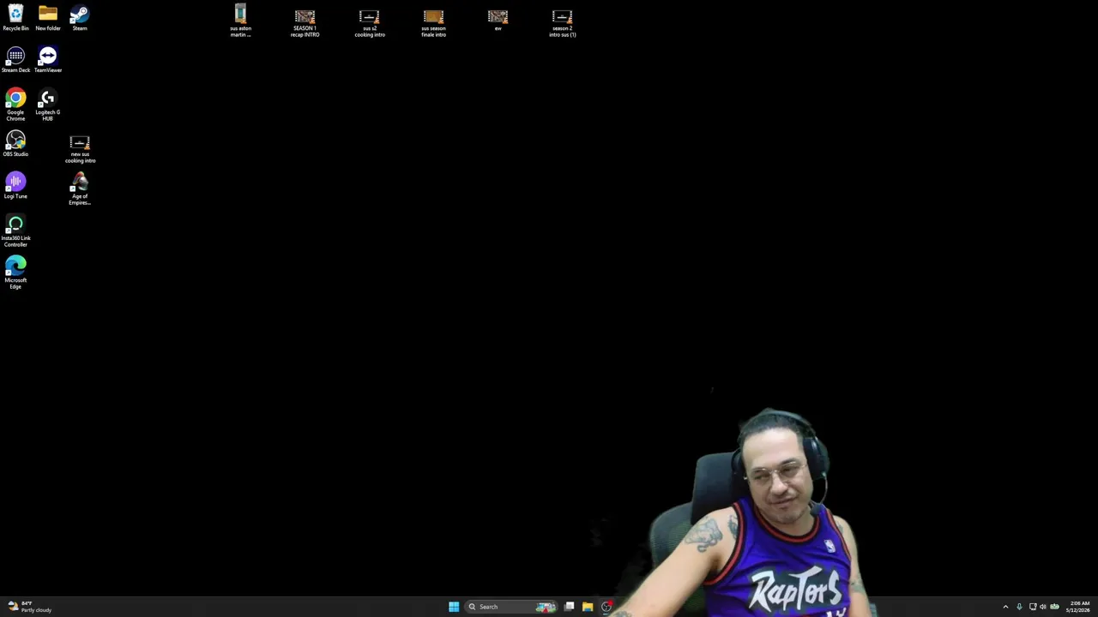Select the 'new sus cooking intro' video file
This screenshot has width=1098, height=617.
coord(80,149)
